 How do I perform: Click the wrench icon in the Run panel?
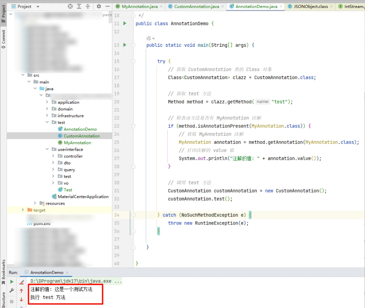[12, 290]
